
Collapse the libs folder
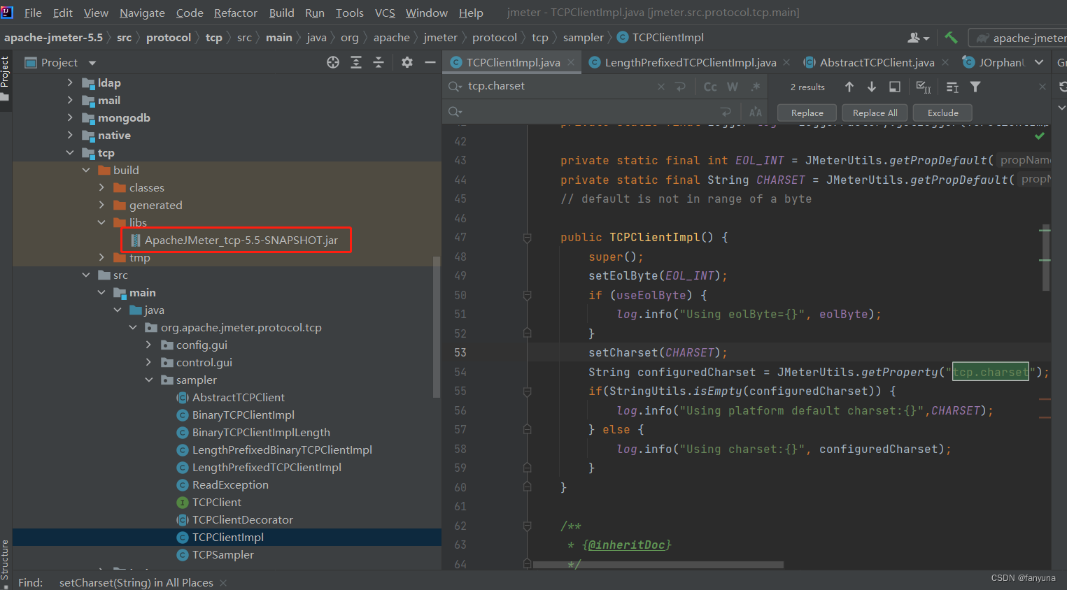(x=101, y=222)
